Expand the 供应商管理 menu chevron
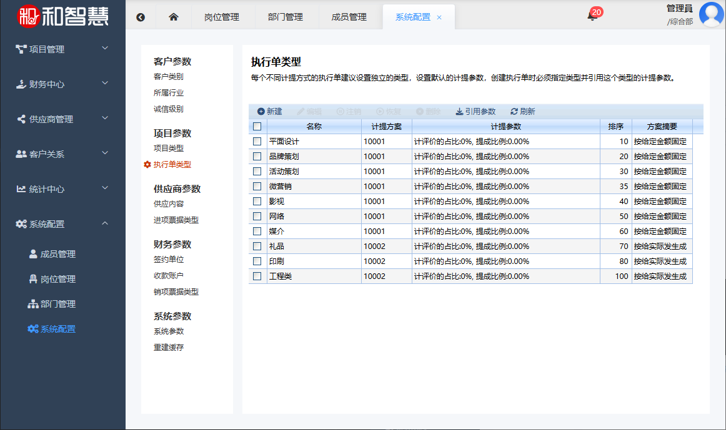 [x=105, y=118]
